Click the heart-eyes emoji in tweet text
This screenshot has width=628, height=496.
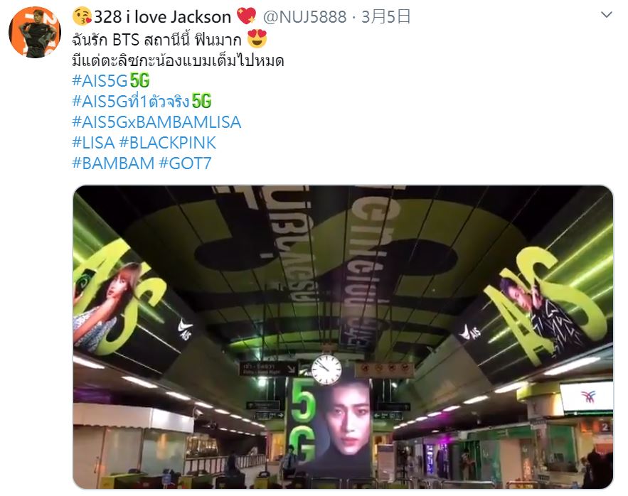click(x=257, y=39)
